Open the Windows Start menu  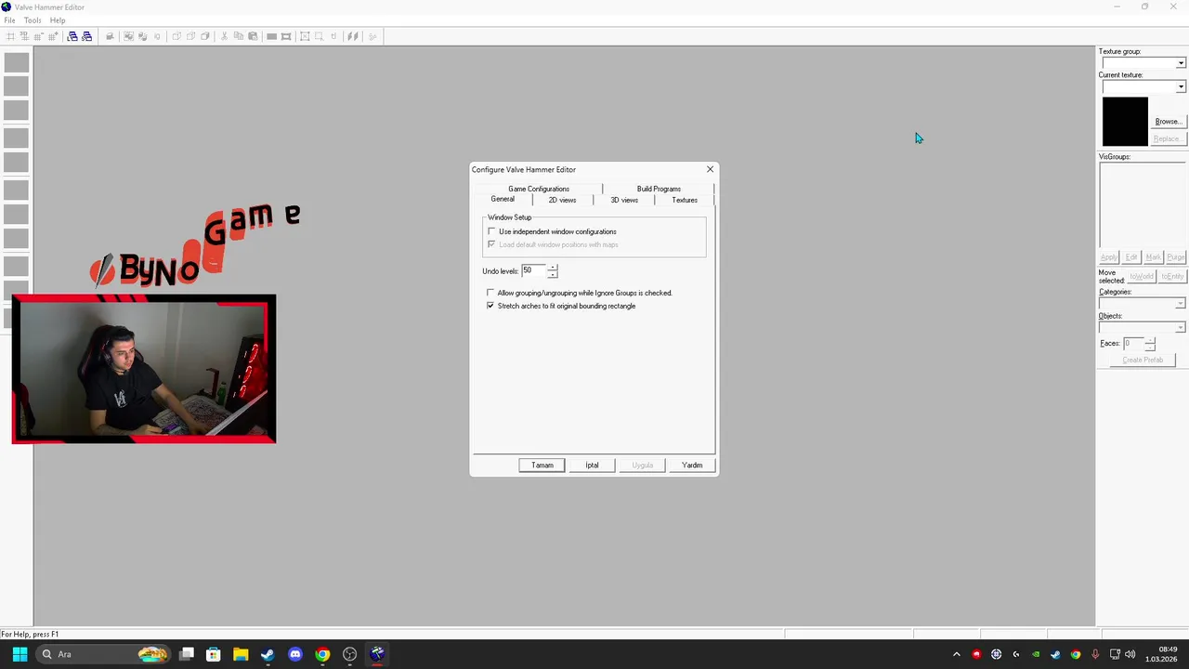tap(20, 654)
